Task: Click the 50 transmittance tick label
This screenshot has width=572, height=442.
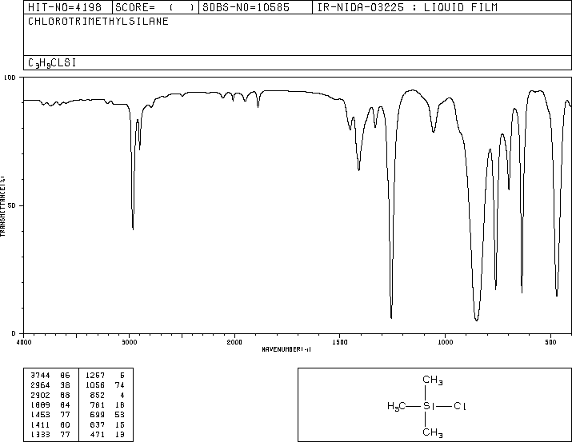Action: 12,205
